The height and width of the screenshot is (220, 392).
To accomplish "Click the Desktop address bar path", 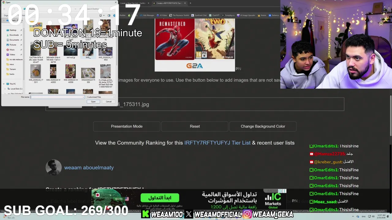I will [32, 9].
